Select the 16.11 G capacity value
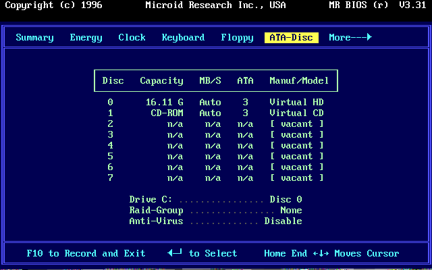The height and width of the screenshot is (270, 432). pos(164,103)
